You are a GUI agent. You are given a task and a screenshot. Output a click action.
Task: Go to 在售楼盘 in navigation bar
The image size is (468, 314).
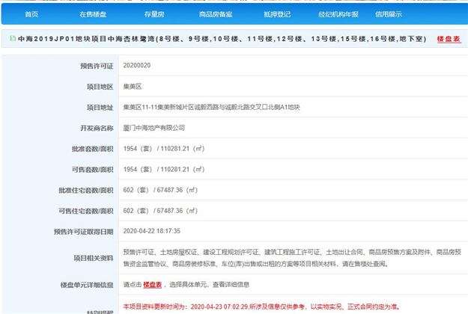click(x=93, y=14)
